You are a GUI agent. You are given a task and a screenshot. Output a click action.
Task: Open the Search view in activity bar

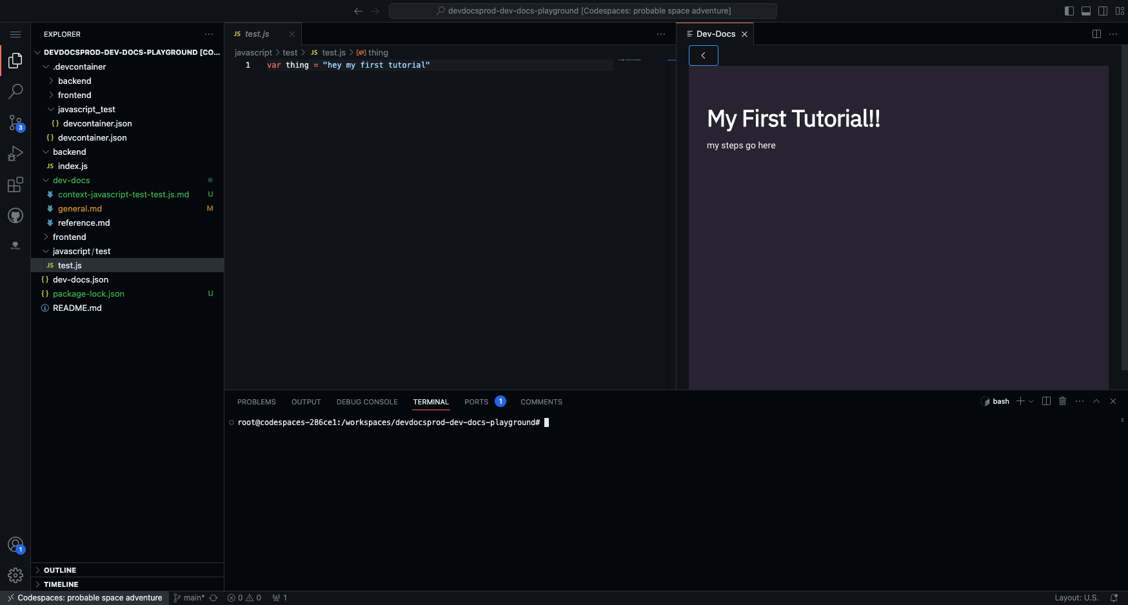[x=15, y=92]
